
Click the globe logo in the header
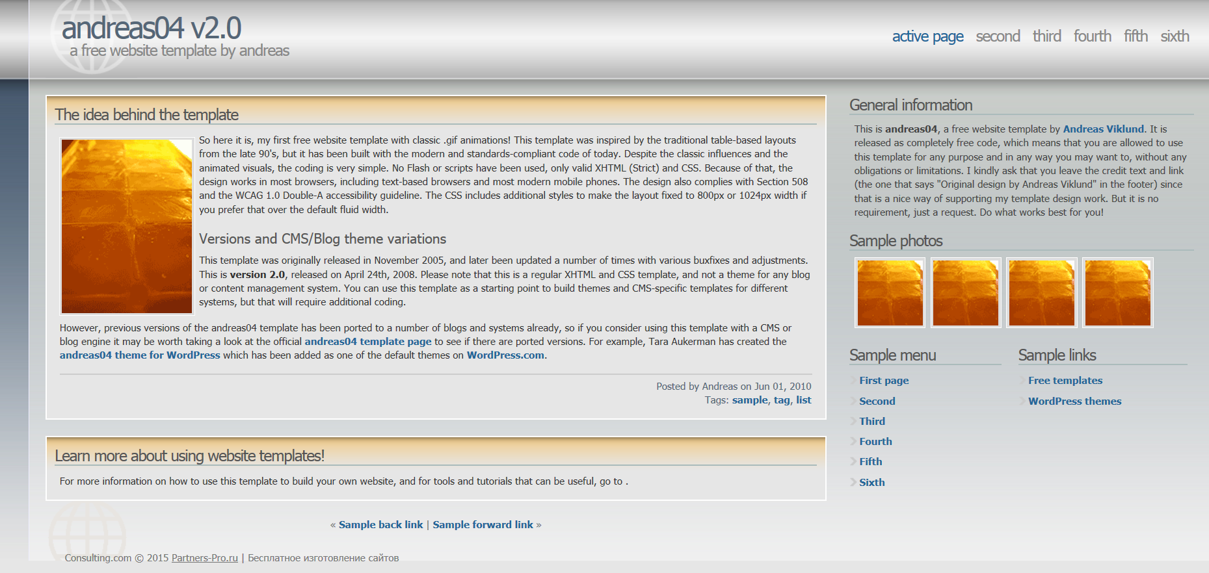[x=91, y=36]
